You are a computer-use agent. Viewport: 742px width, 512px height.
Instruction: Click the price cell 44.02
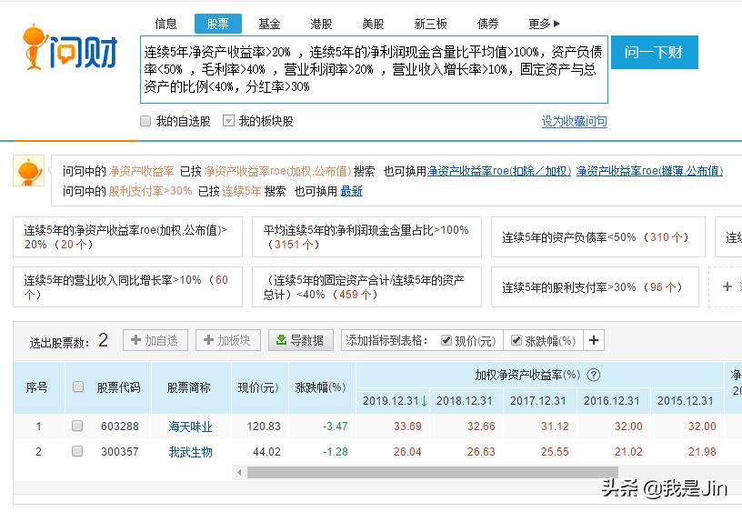tap(267, 452)
